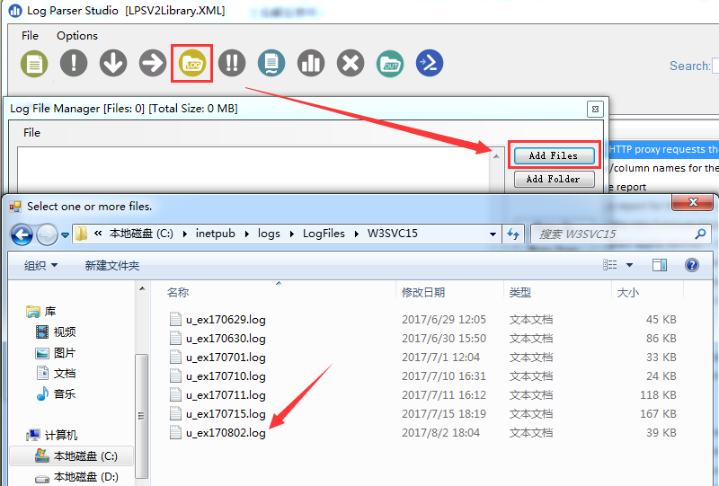Viewport: 719px width, 486px height.
Task: Click the single exclamation execute query icon
Action: tap(74, 63)
